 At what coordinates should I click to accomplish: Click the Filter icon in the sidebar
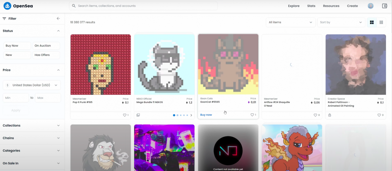tap(4, 19)
